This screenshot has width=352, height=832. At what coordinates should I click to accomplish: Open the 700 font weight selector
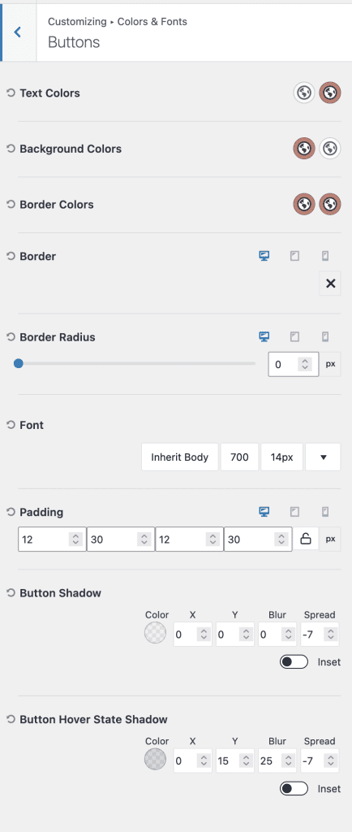tap(240, 457)
